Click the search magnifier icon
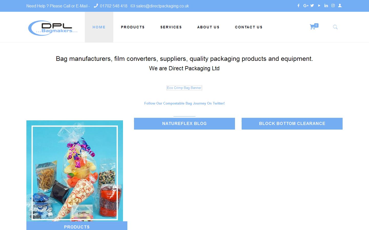The image size is (369, 230). 335,27
